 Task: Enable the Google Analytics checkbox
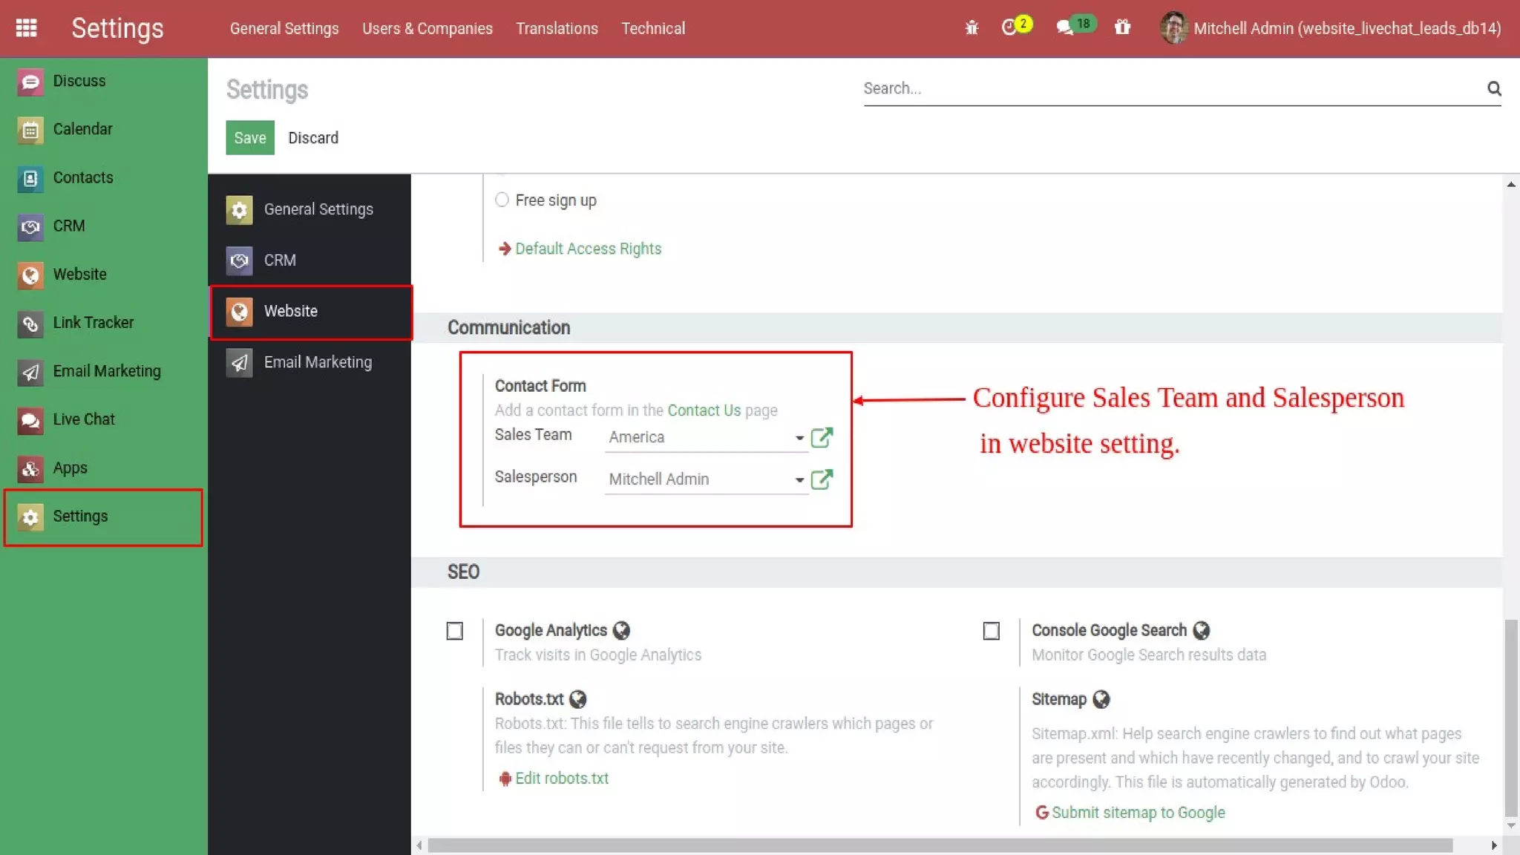tap(455, 631)
